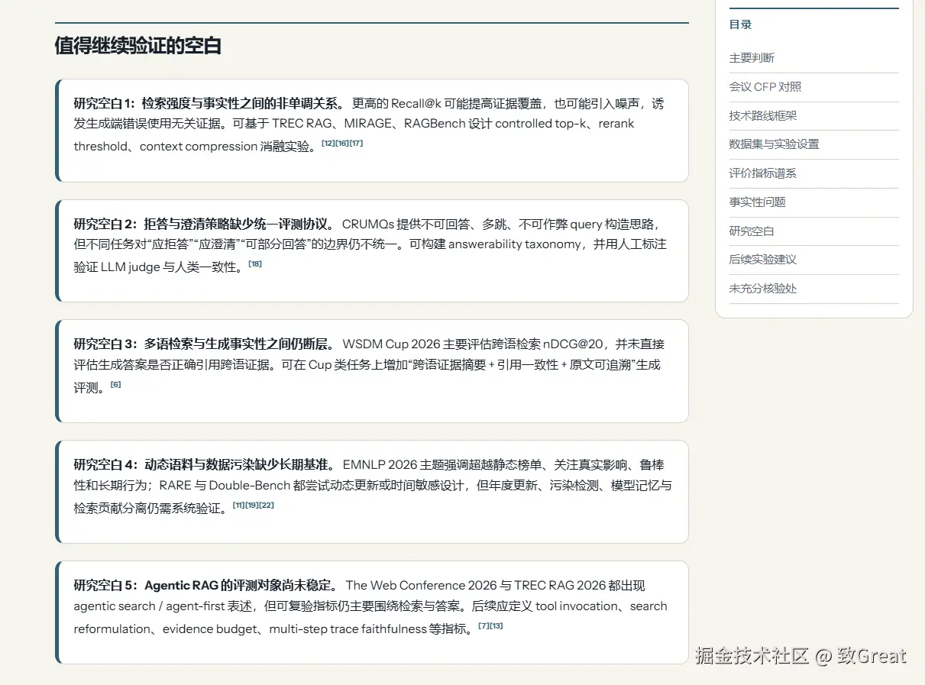Screen dimensions: 925x685
Task: Open citation [16] in research gap 1
Action: 341,143
